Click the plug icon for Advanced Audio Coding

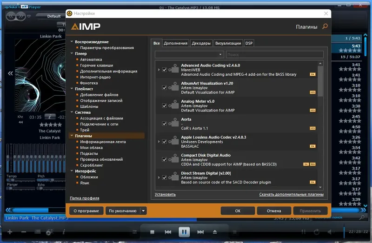(174, 69)
